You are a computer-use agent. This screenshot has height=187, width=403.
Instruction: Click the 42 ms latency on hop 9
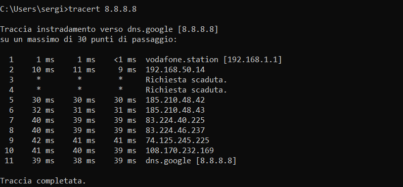pos(43,141)
